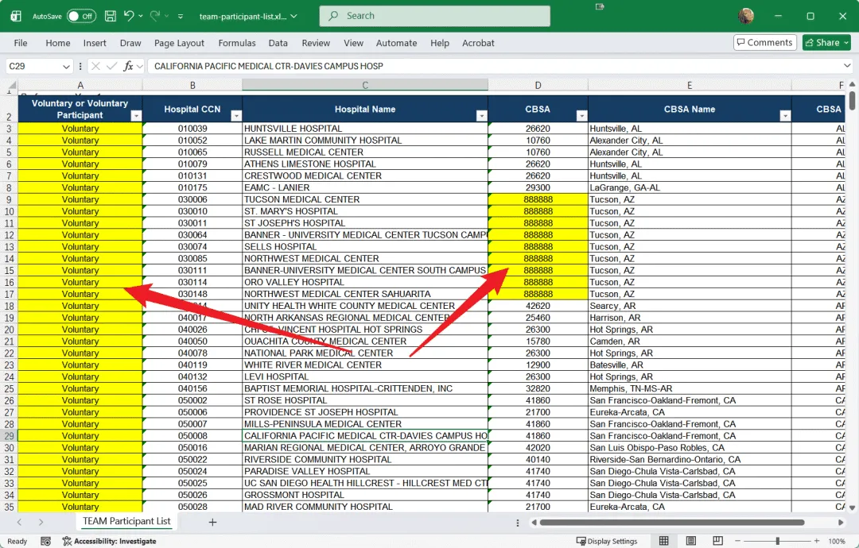
Task: Open the File menu
Action: click(21, 43)
